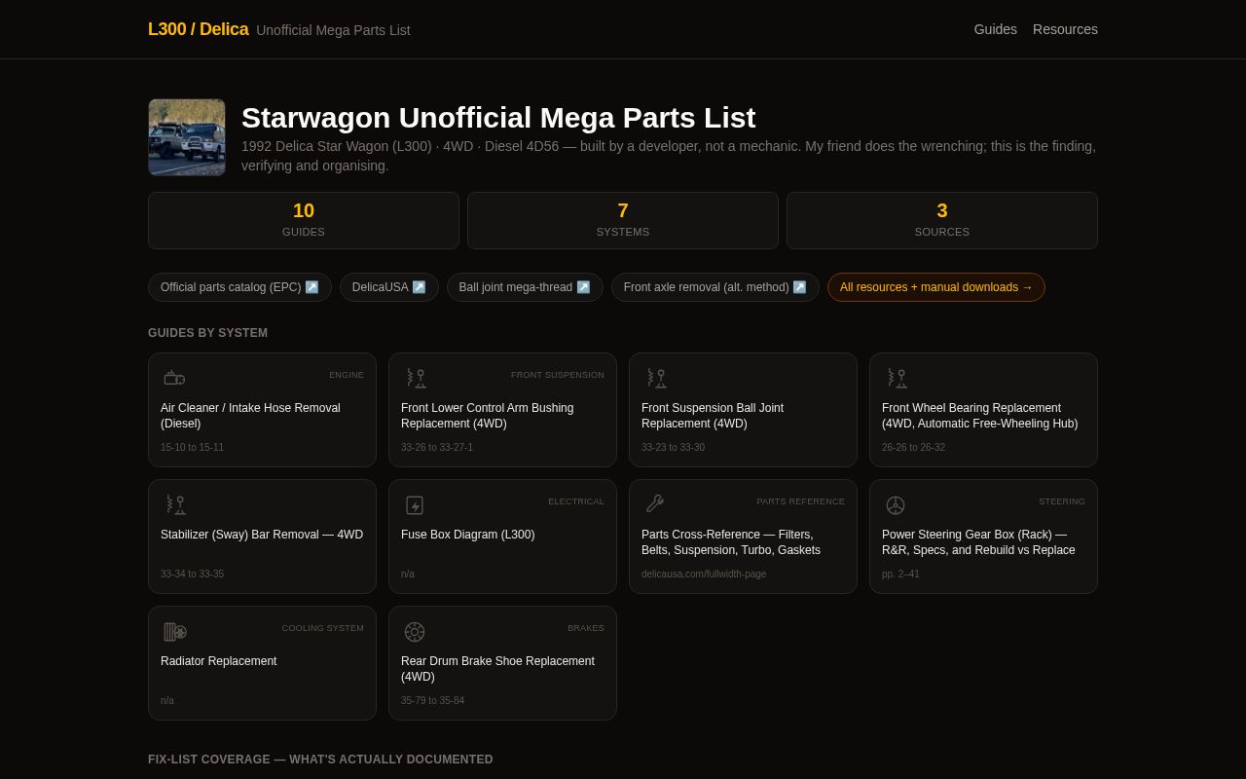
Task: Click the wrench icon on Parts Cross-Reference card
Action: [x=655, y=504]
